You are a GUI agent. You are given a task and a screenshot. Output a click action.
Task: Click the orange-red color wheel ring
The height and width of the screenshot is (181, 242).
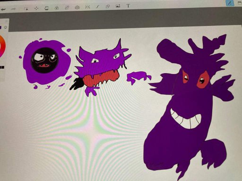click(x=3, y=46)
